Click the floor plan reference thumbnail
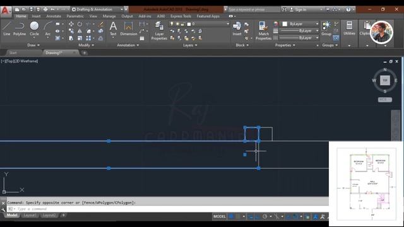 tap(366, 183)
